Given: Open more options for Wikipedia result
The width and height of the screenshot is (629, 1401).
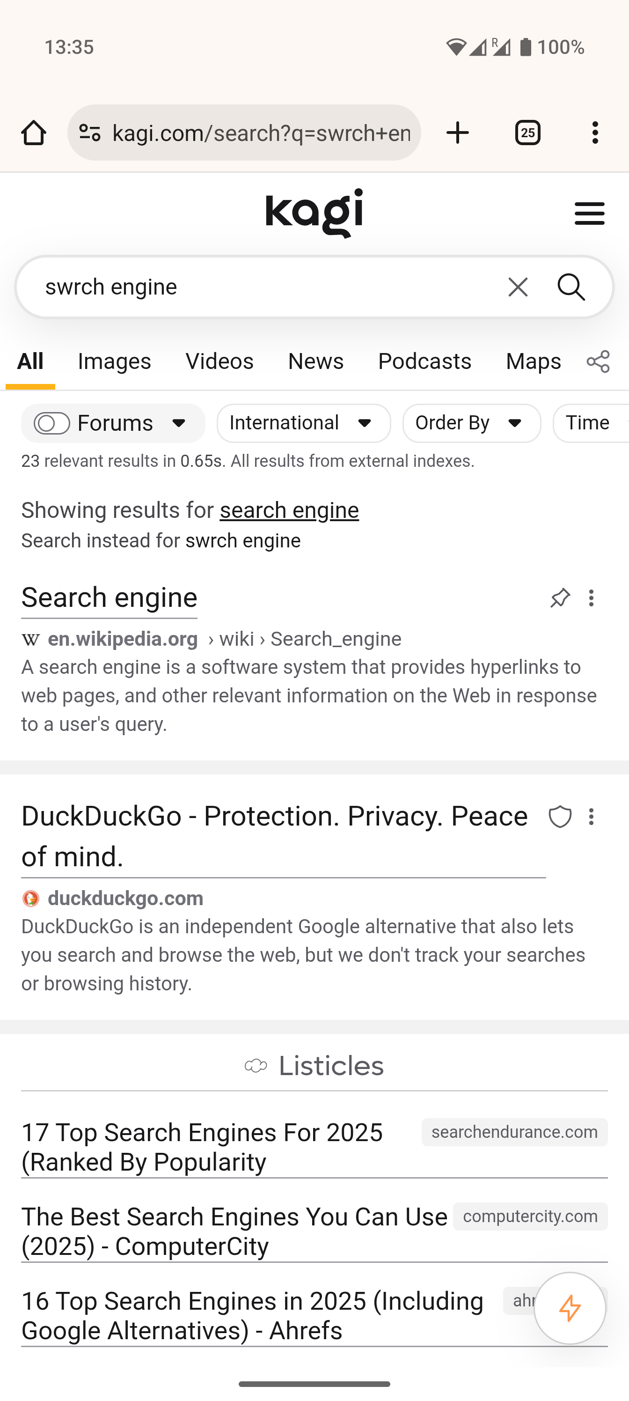Looking at the screenshot, I should pos(592,598).
